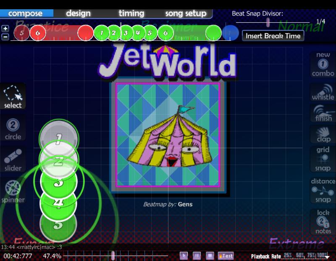Click the 47.4% progress value

click(x=52, y=256)
